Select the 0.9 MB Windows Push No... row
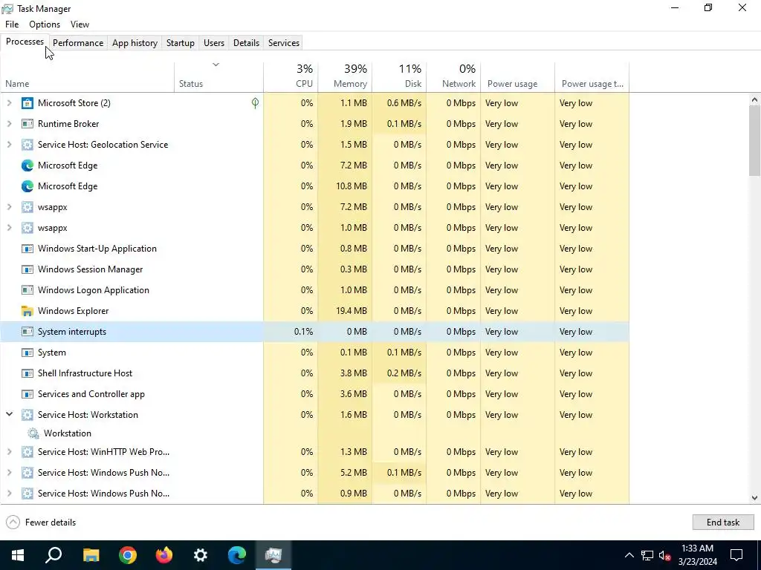Viewport: 761px width, 570px height. point(314,494)
